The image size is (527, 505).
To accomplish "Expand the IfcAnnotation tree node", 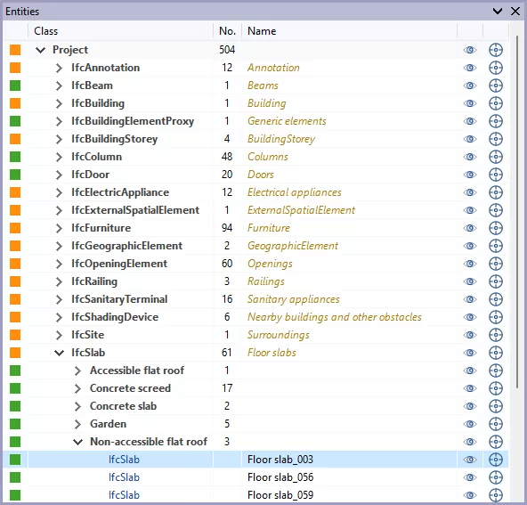I will [59, 68].
